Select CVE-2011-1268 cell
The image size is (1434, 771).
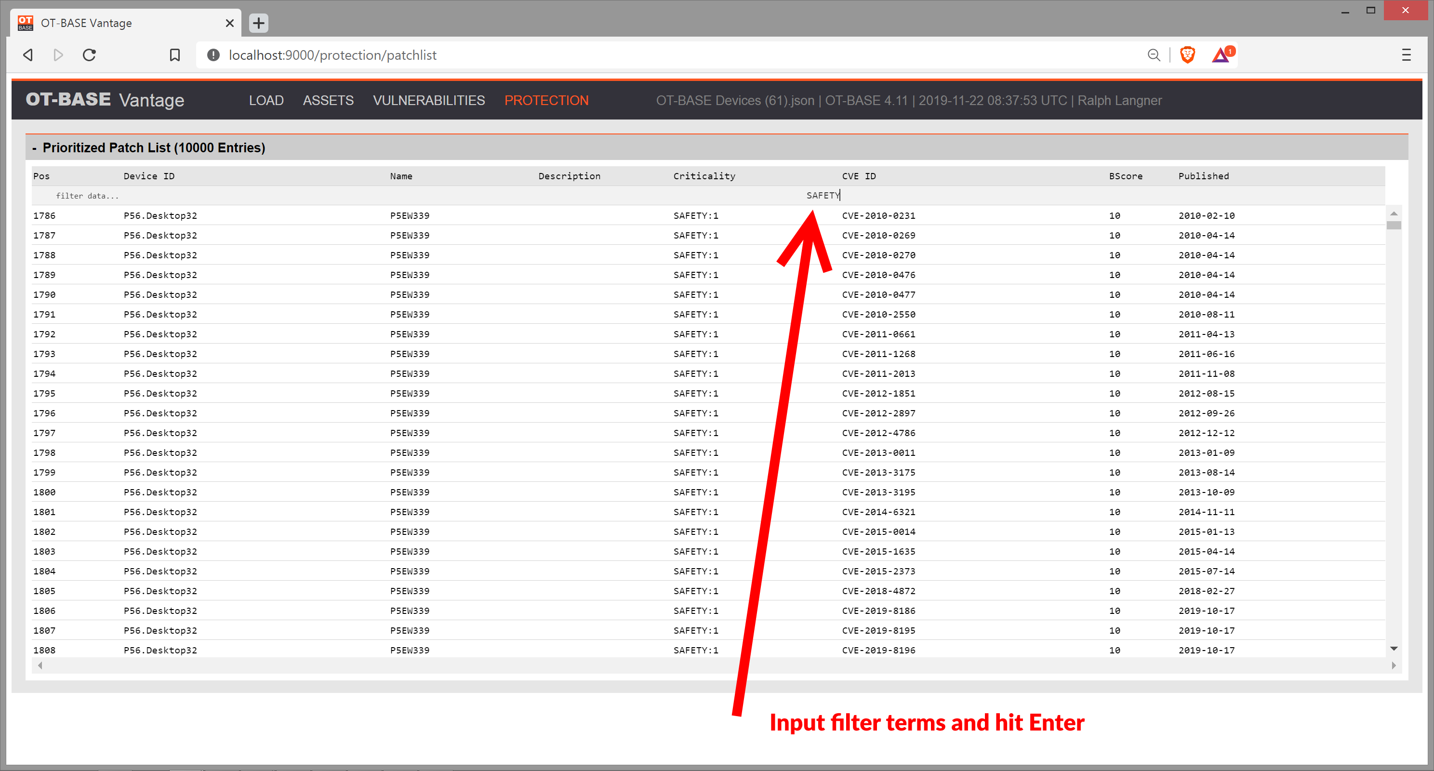[878, 354]
